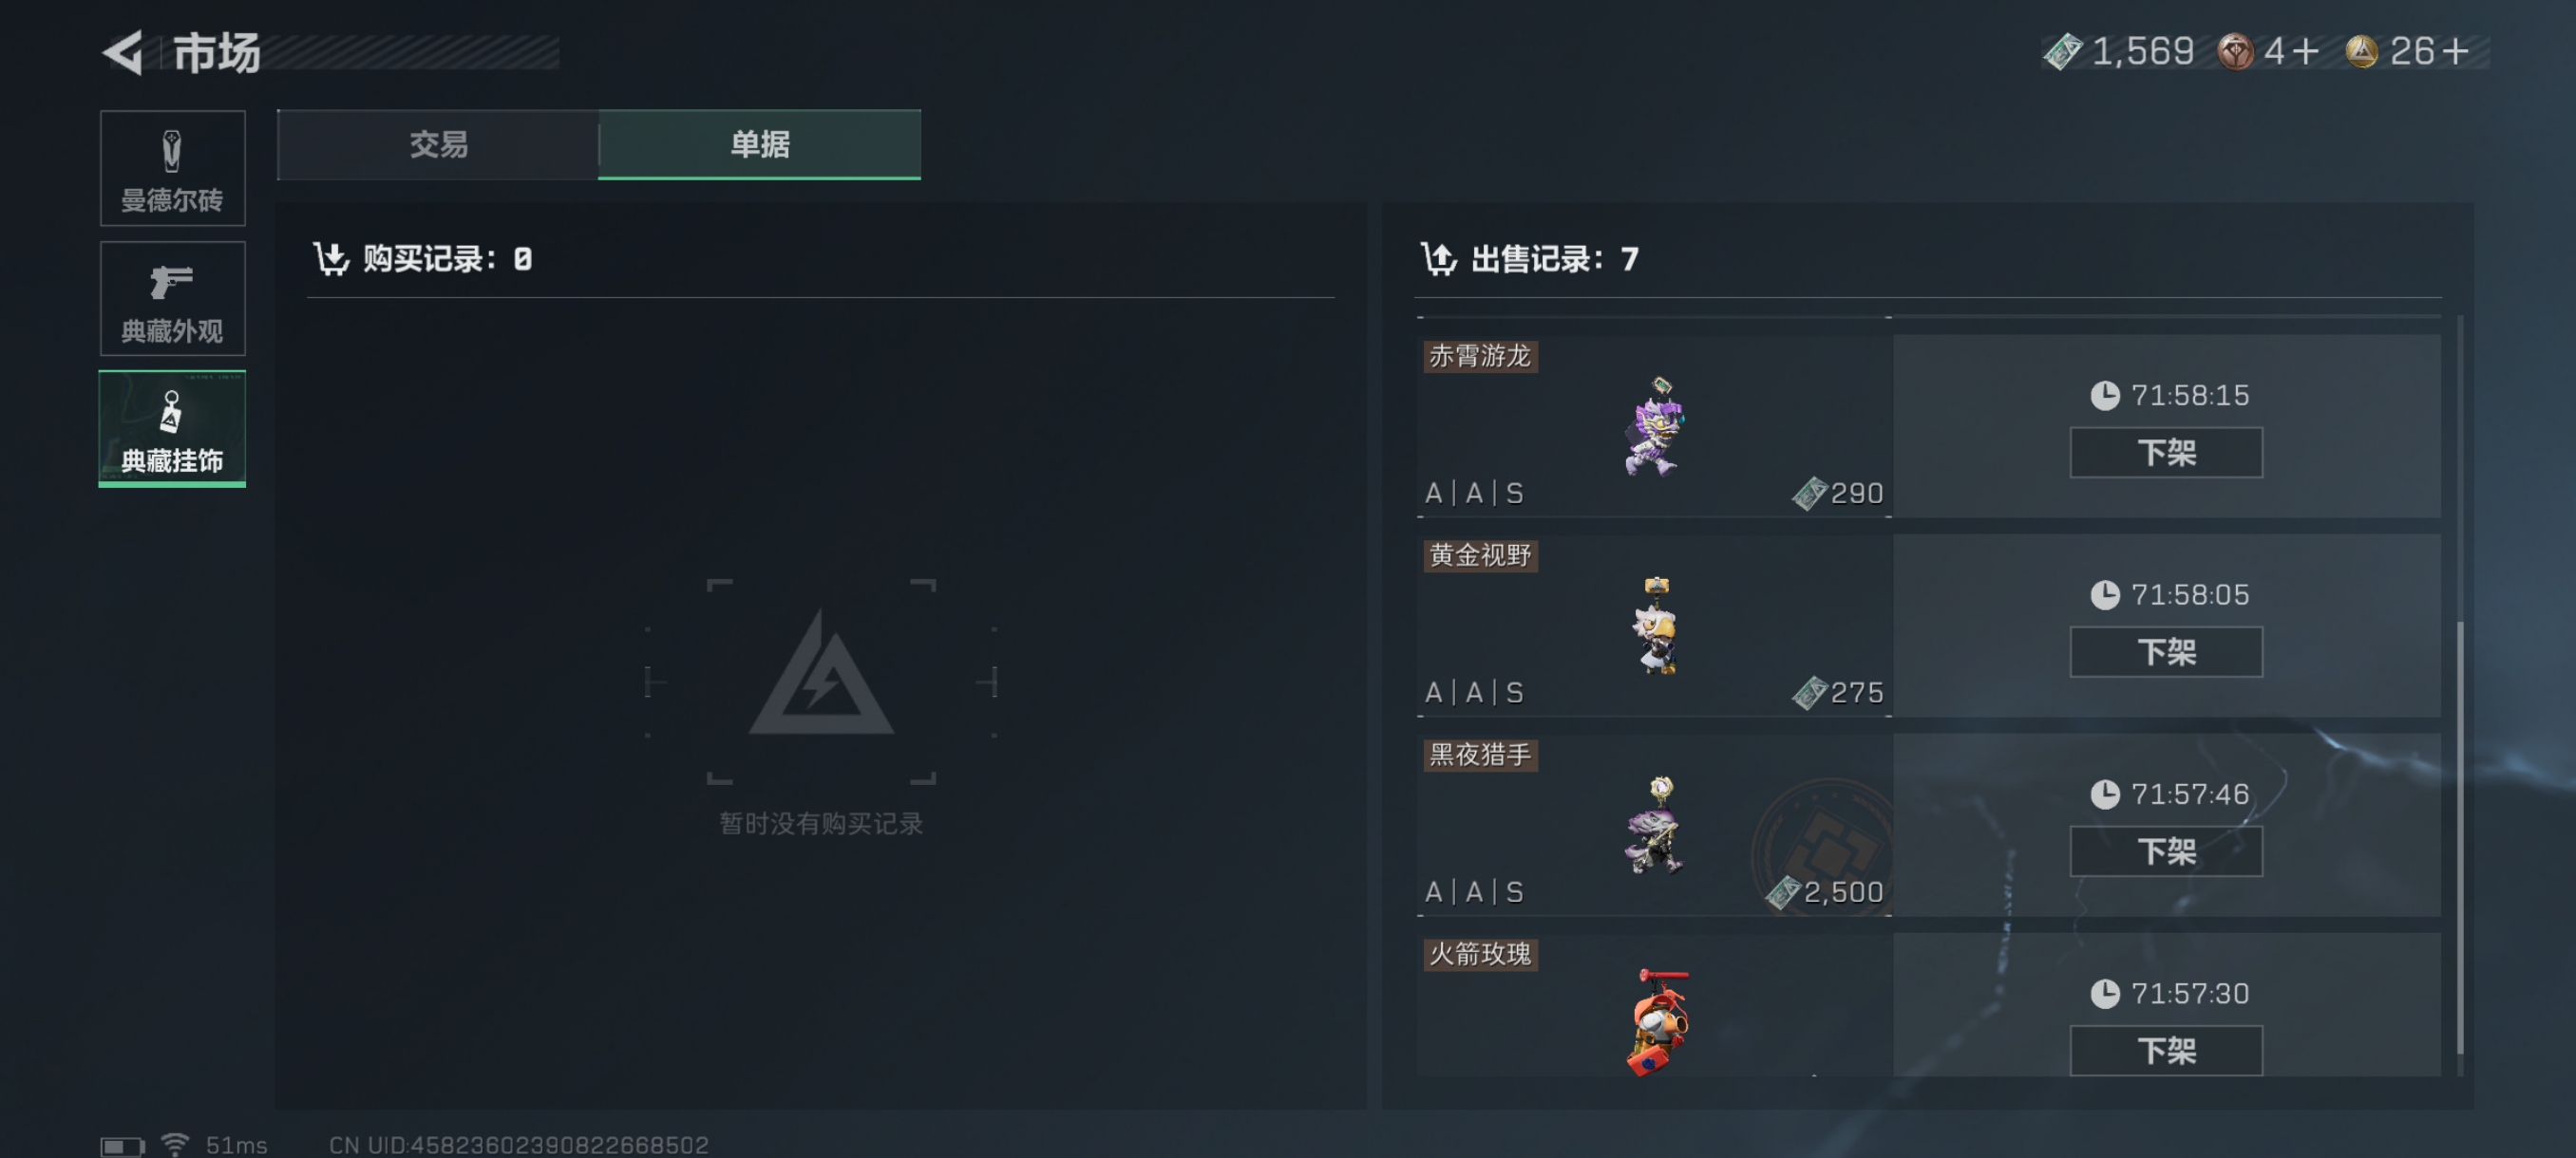Image resolution: width=2576 pixels, height=1158 pixels.
Task: Add more of the gold currency showing 26
Action: 2455,51
